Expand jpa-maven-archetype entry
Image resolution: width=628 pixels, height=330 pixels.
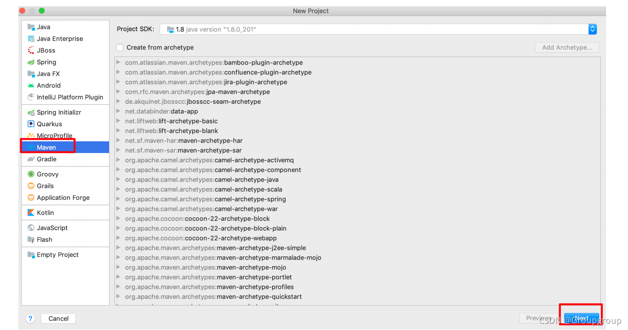tap(118, 92)
